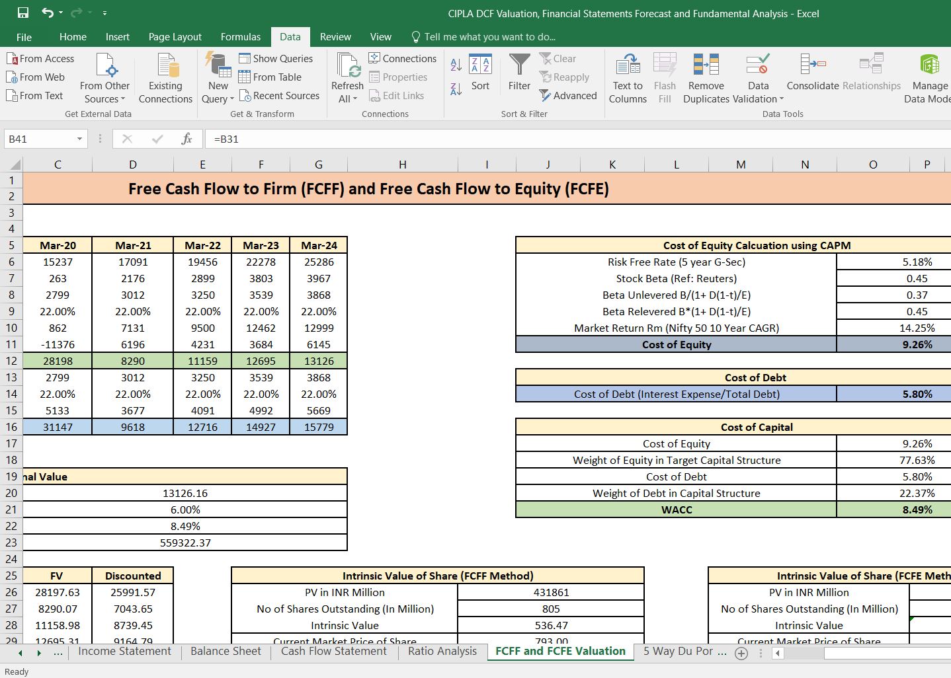Click the New Sheet plus button
The height and width of the screenshot is (678, 951).
[x=741, y=653]
